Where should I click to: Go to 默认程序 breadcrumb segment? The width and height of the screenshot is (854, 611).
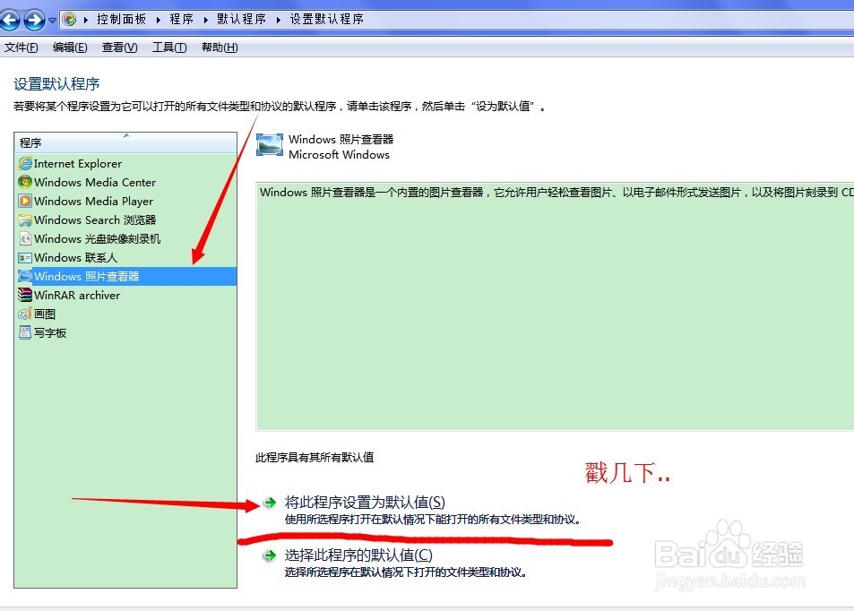(x=241, y=19)
